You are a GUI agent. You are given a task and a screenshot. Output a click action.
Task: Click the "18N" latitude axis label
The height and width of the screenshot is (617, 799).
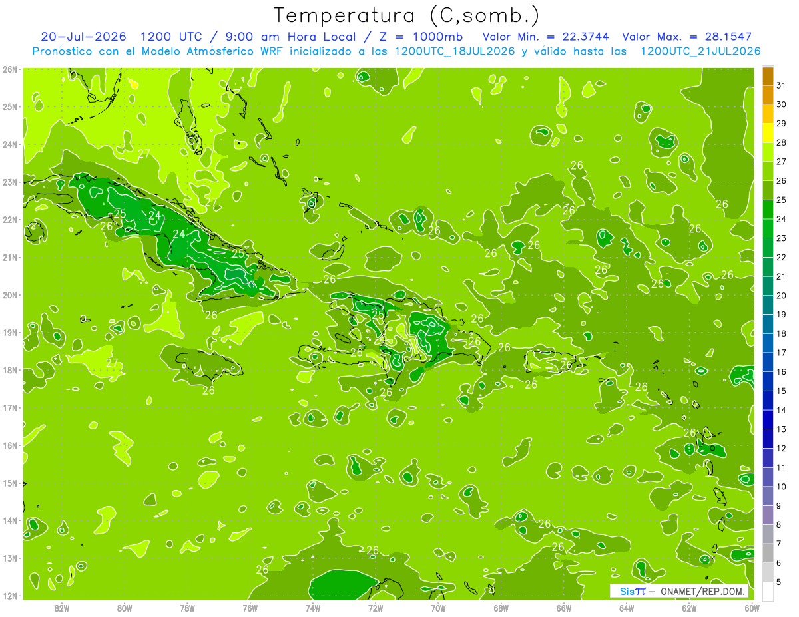pyautogui.click(x=10, y=370)
